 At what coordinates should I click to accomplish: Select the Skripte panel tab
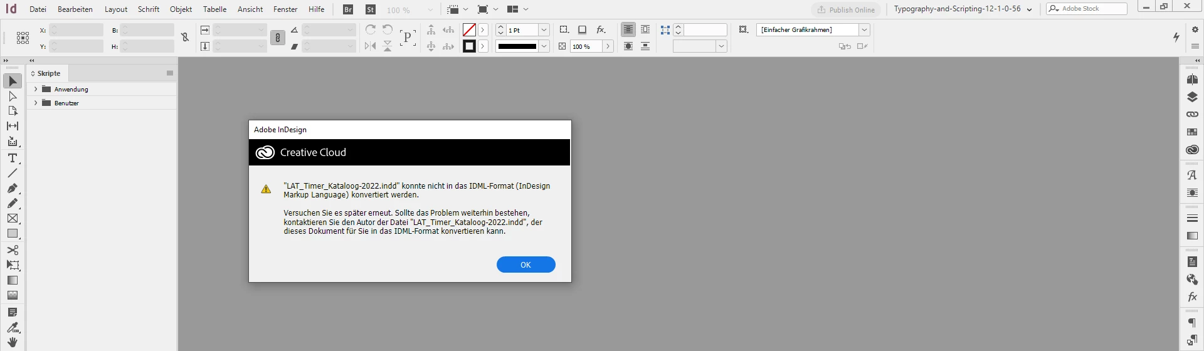point(46,73)
